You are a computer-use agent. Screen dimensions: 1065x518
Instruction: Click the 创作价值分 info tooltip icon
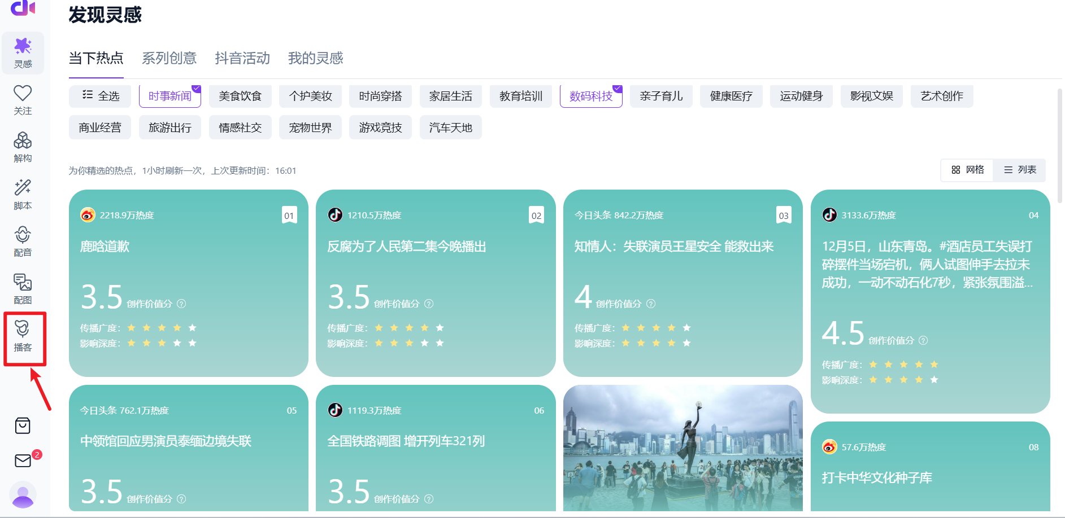tap(181, 304)
